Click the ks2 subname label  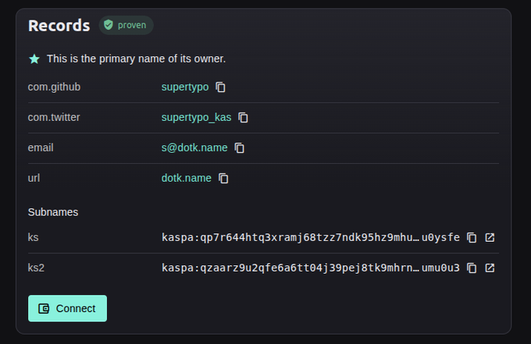36,268
